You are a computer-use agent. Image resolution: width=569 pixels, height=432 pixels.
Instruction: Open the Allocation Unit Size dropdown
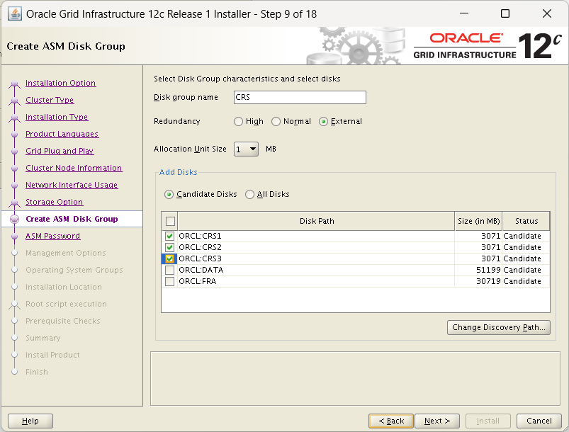246,149
